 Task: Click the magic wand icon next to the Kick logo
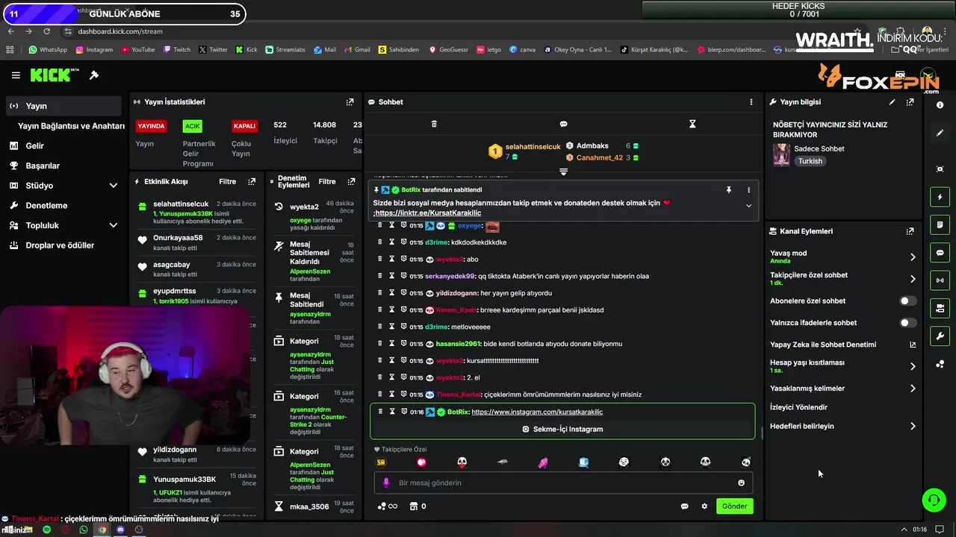click(x=94, y=75)
